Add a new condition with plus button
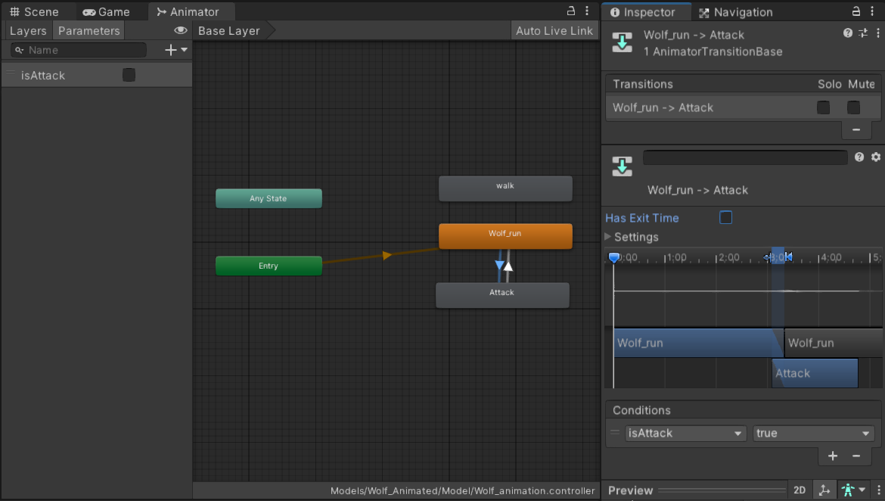The image size is (885, 501). point(833,456)
